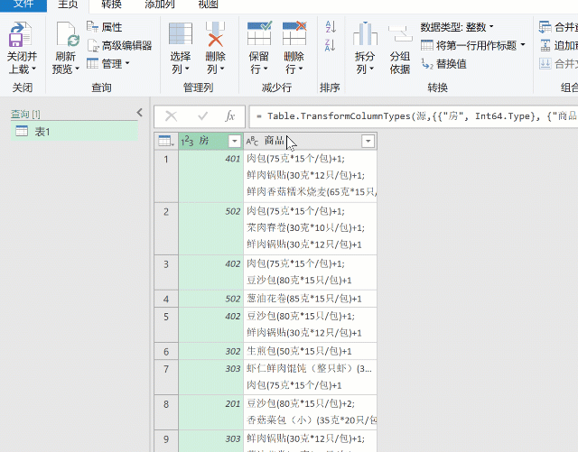Click 将第一行用作标题 button

point(469,45)
